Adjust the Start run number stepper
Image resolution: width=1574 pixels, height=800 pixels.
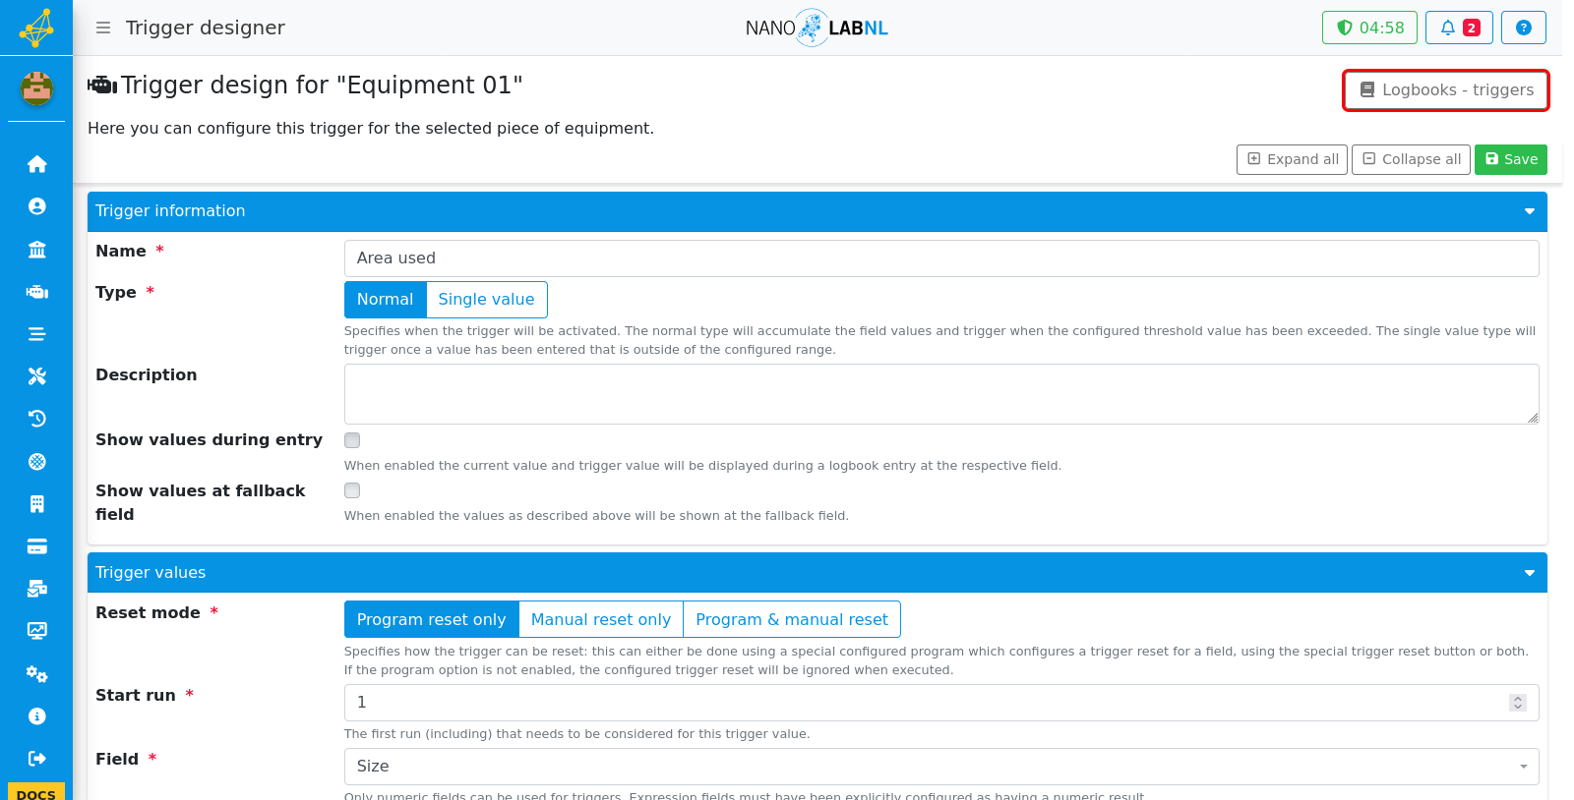point(1518,703)
